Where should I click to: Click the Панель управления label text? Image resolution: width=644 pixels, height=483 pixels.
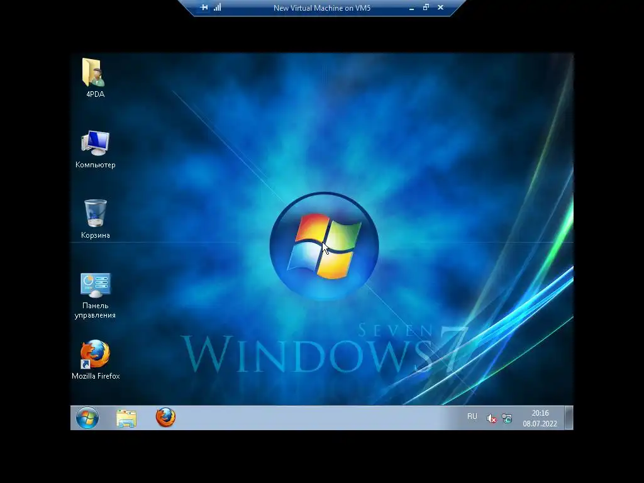click(95, 310)
